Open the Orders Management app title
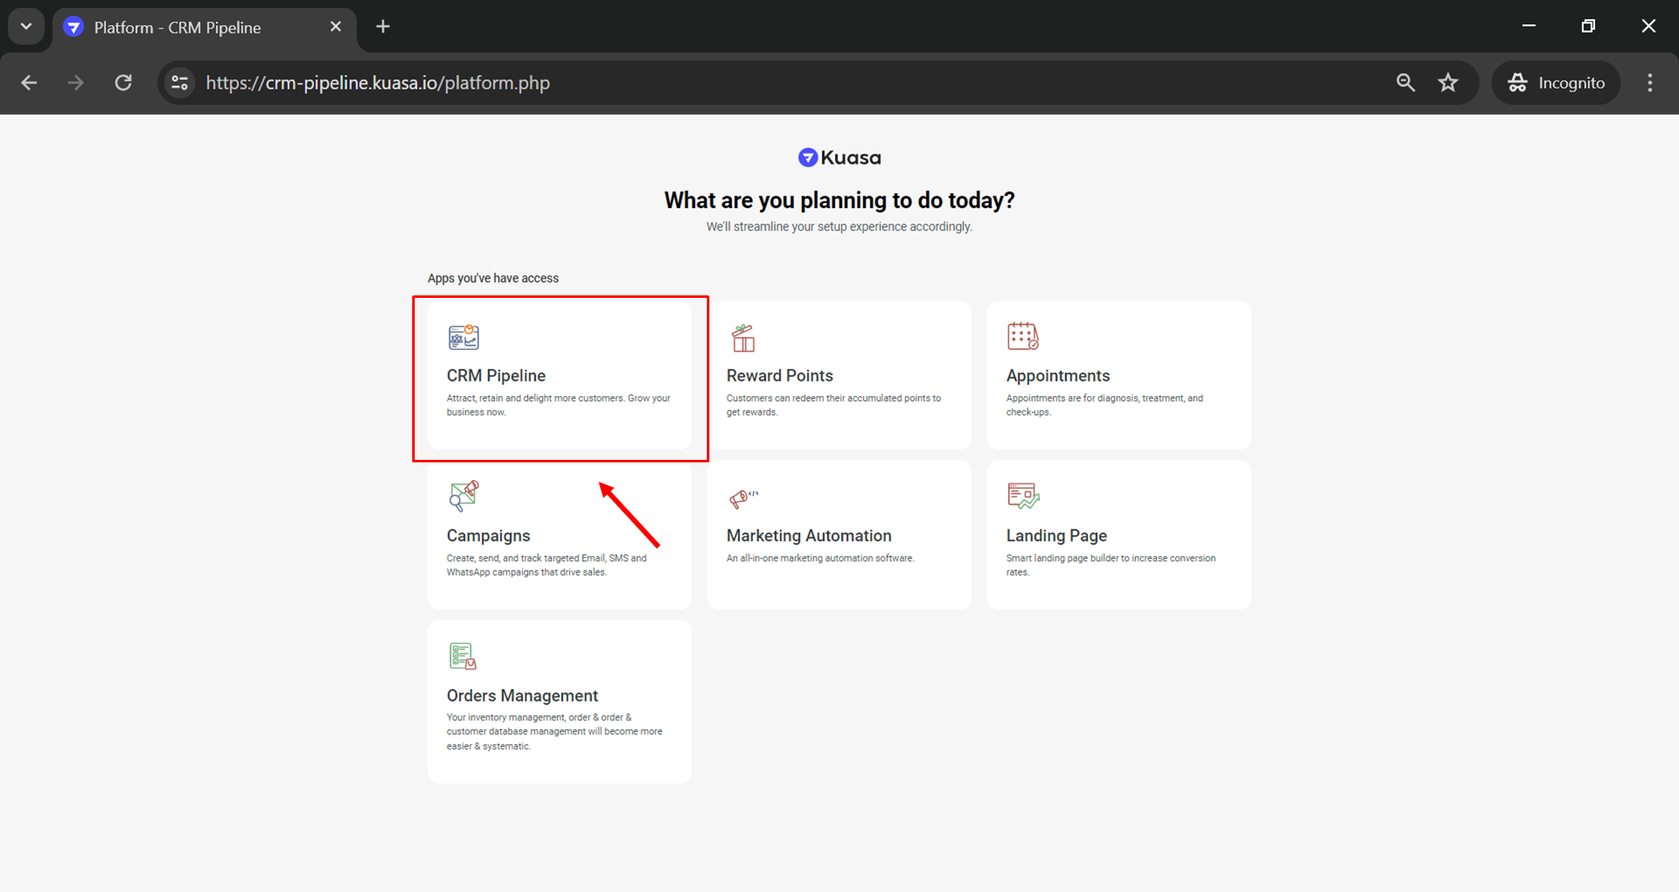Viewport: 1679px width, 892px height. pyautogui.click(x=521, y=696)
